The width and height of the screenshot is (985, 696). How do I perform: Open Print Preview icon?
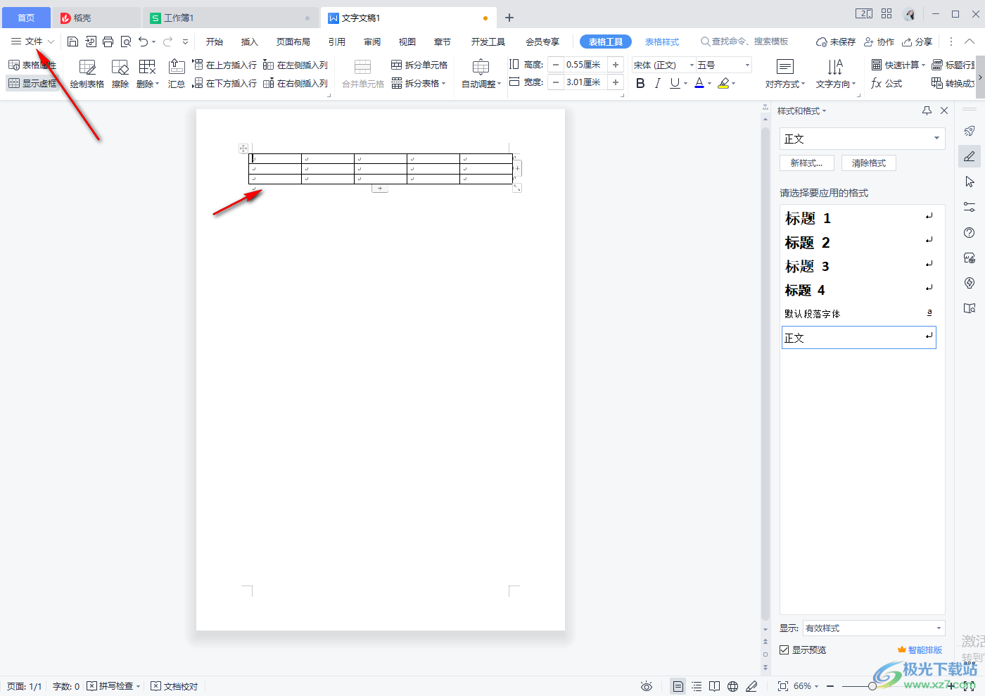tap(126, 42)
